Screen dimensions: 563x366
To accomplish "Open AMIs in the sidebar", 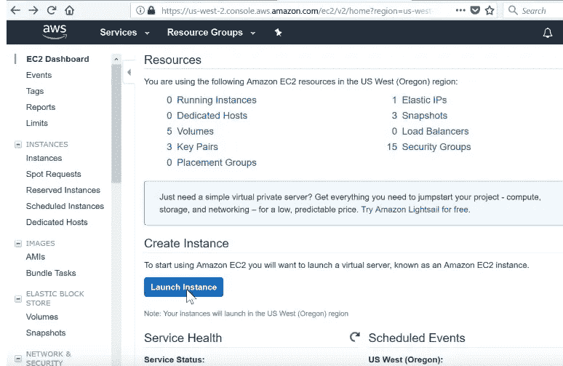I will 36,257.
